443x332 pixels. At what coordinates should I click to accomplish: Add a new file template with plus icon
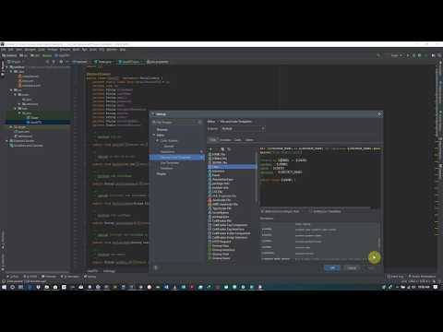click(x=210, y=149)
